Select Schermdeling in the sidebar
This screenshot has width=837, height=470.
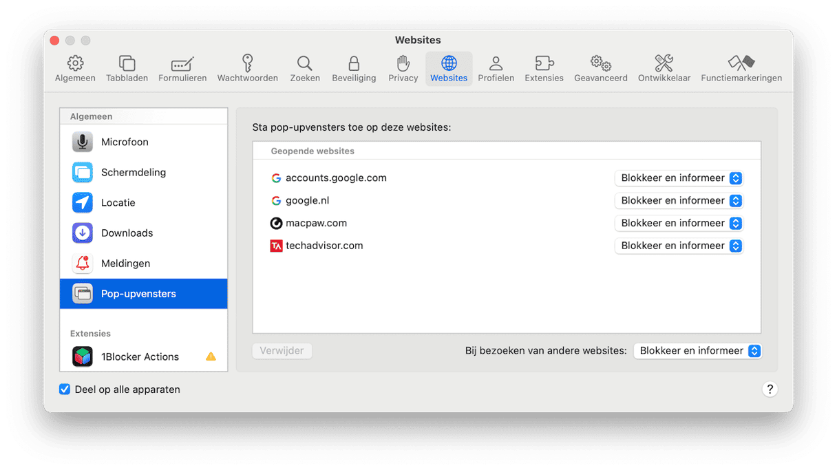(x=143, y=172)
